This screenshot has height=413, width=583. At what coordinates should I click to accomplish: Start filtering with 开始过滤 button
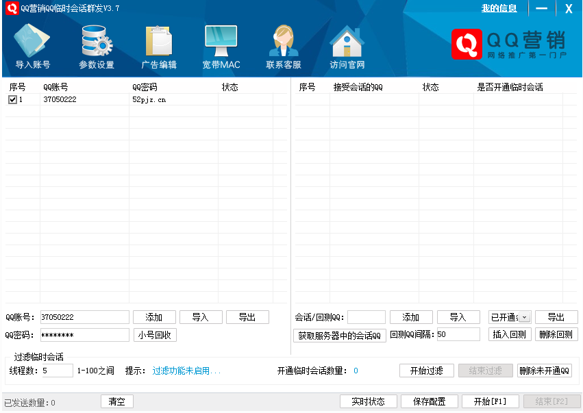[x=426, y=371]
